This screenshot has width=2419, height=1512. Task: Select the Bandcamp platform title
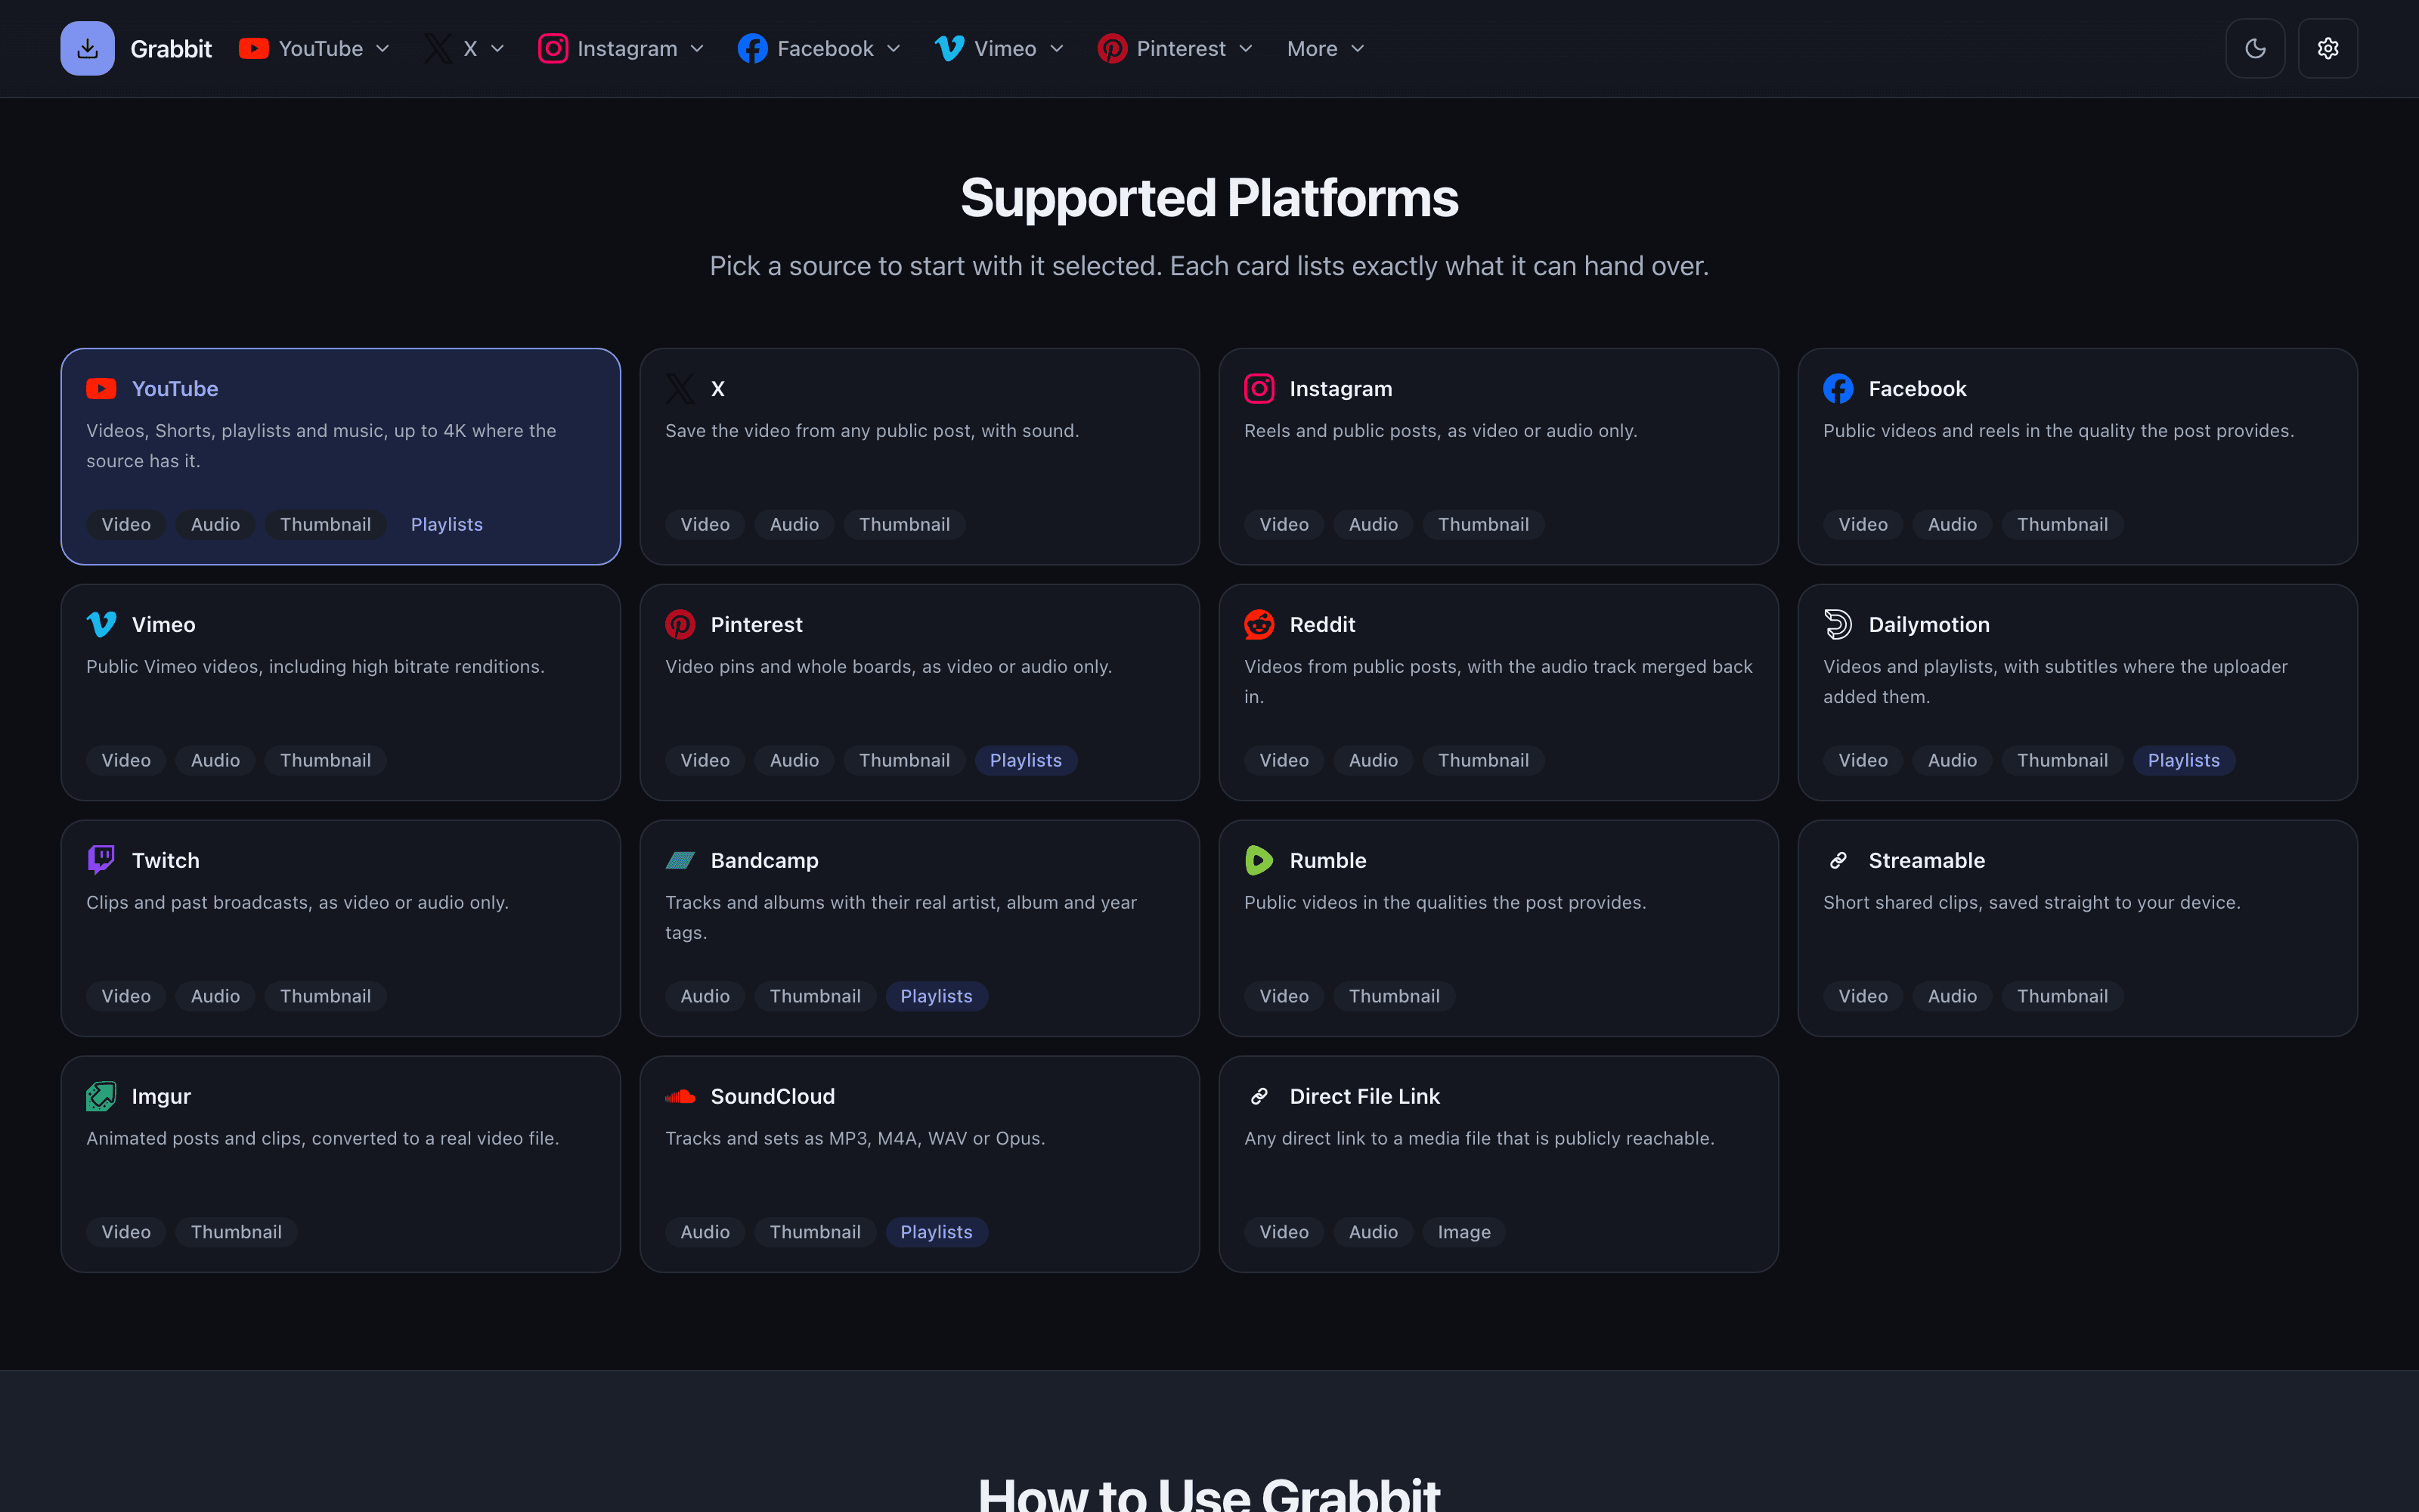763,860
